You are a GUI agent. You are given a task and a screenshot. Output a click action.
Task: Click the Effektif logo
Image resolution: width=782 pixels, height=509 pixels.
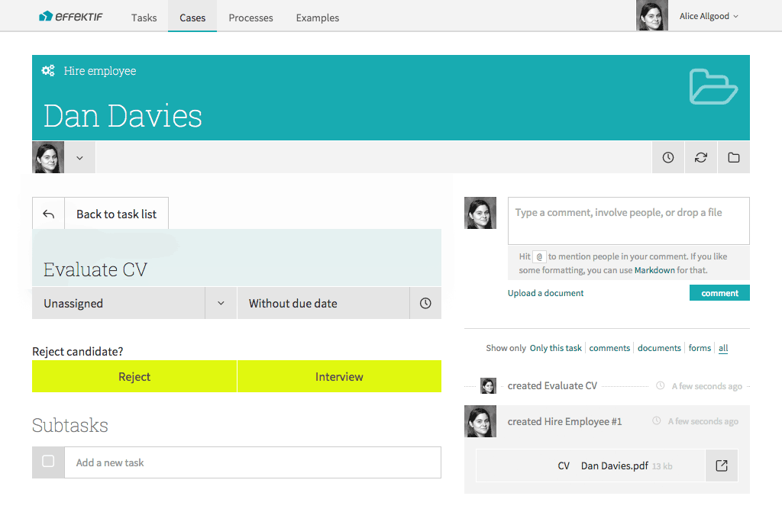pos(71,17)
